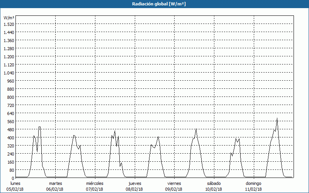Select the domingo day label
The image size is (309, 193).
click(253, 183)
